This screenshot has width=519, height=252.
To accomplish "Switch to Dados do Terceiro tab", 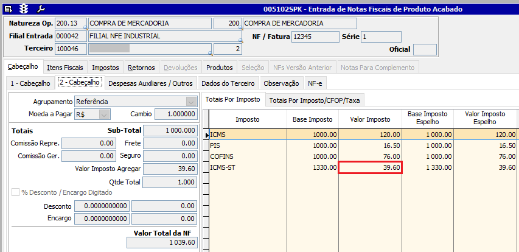I will tap(228, 83).
